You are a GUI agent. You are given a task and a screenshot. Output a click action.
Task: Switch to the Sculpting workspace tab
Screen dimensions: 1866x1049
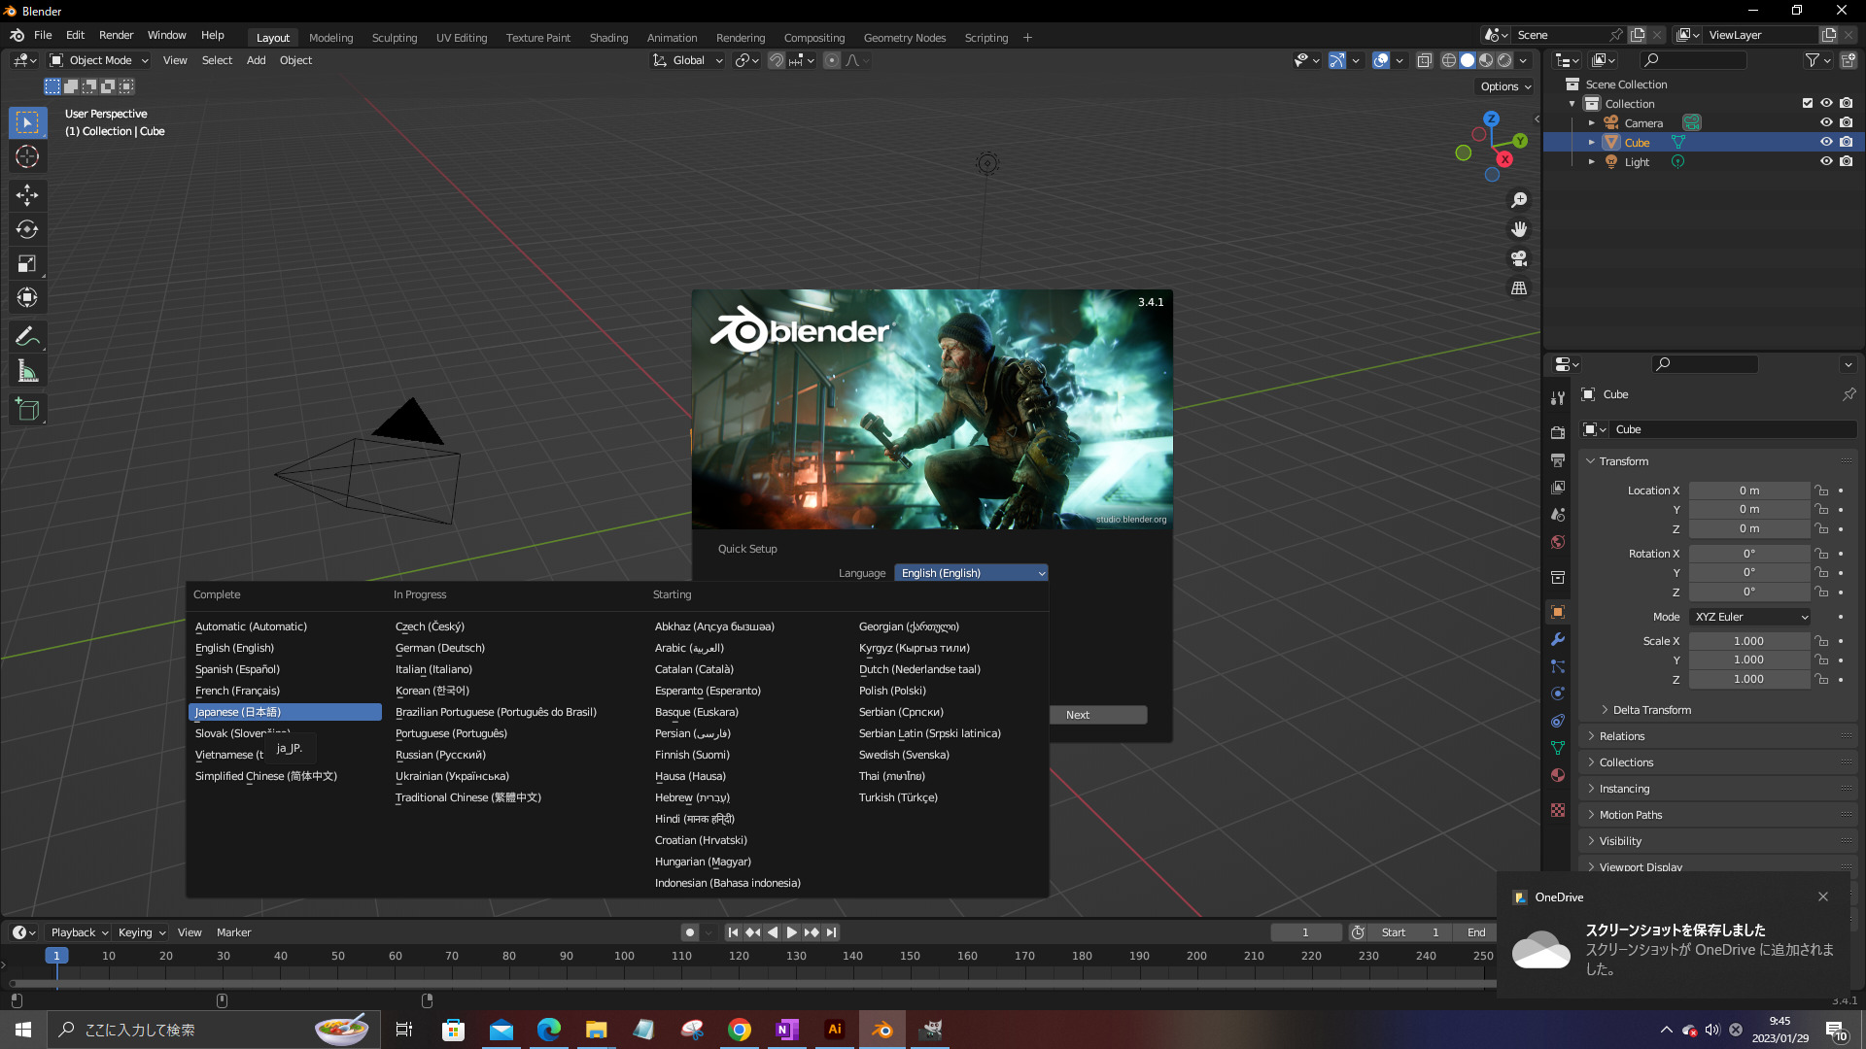(x=394, y=38)
